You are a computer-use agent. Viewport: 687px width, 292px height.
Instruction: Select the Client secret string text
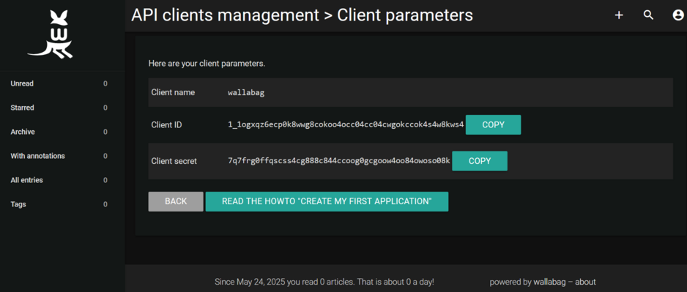pos(339,161)
